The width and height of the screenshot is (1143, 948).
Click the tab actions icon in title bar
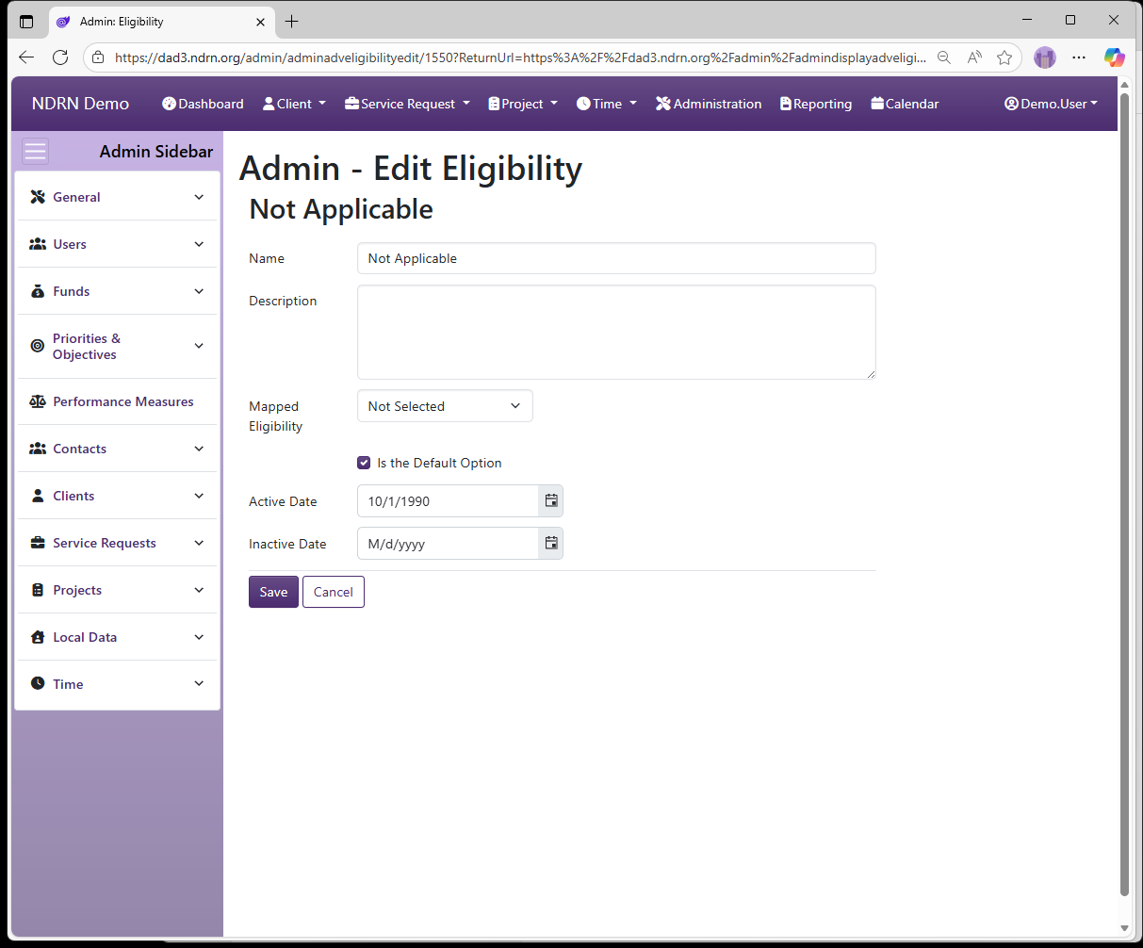26,21
